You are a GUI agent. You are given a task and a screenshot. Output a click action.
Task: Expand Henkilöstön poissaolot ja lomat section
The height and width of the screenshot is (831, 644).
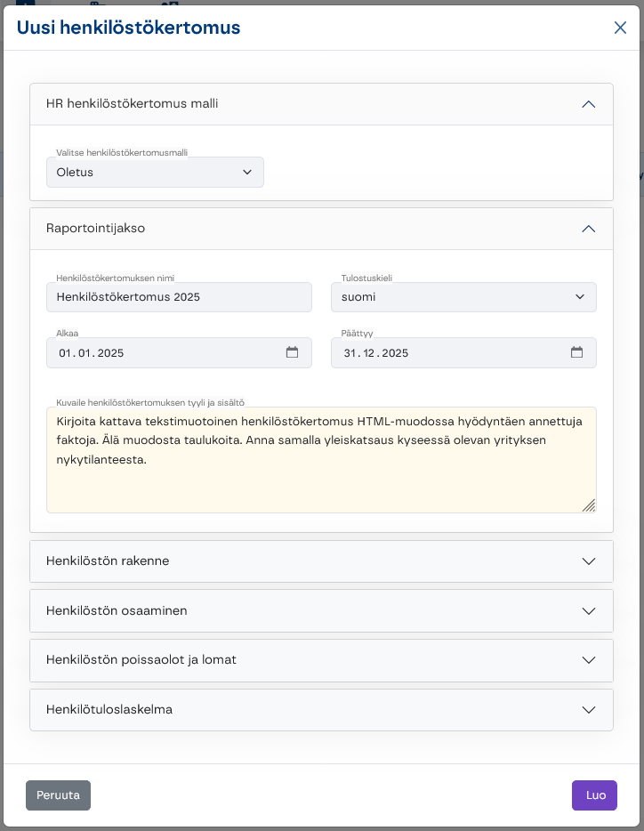(588, 660)
